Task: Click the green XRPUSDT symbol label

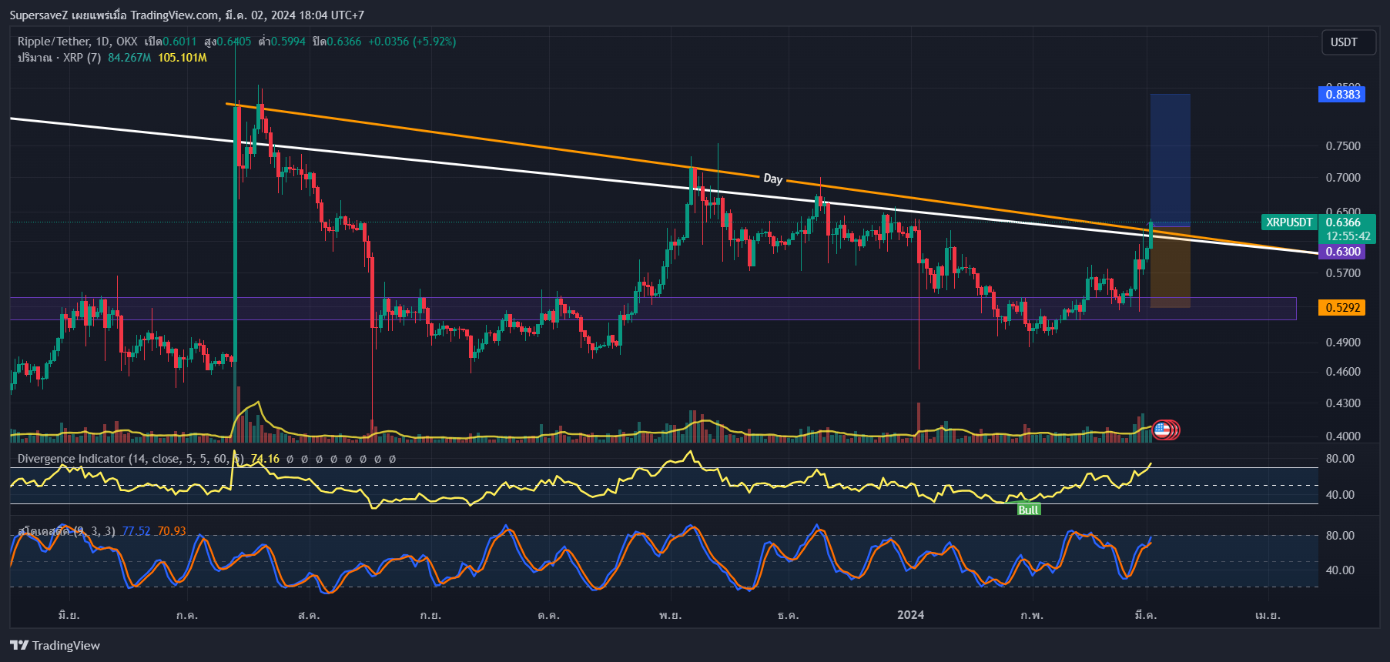Action: [x=1289, y=222]
